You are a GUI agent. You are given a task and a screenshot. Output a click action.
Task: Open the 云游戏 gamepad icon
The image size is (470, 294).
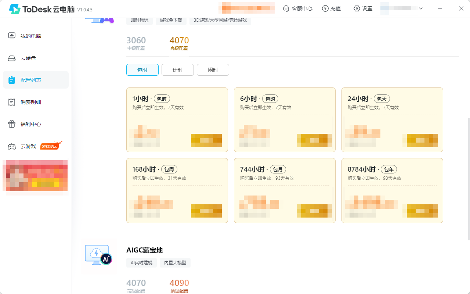[12, 146]
